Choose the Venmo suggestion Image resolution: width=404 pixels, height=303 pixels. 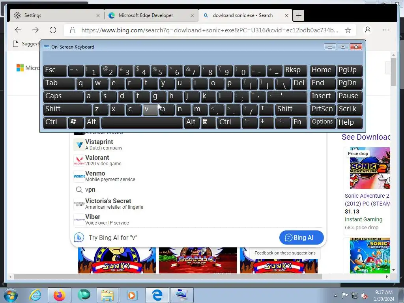(198, 176)
